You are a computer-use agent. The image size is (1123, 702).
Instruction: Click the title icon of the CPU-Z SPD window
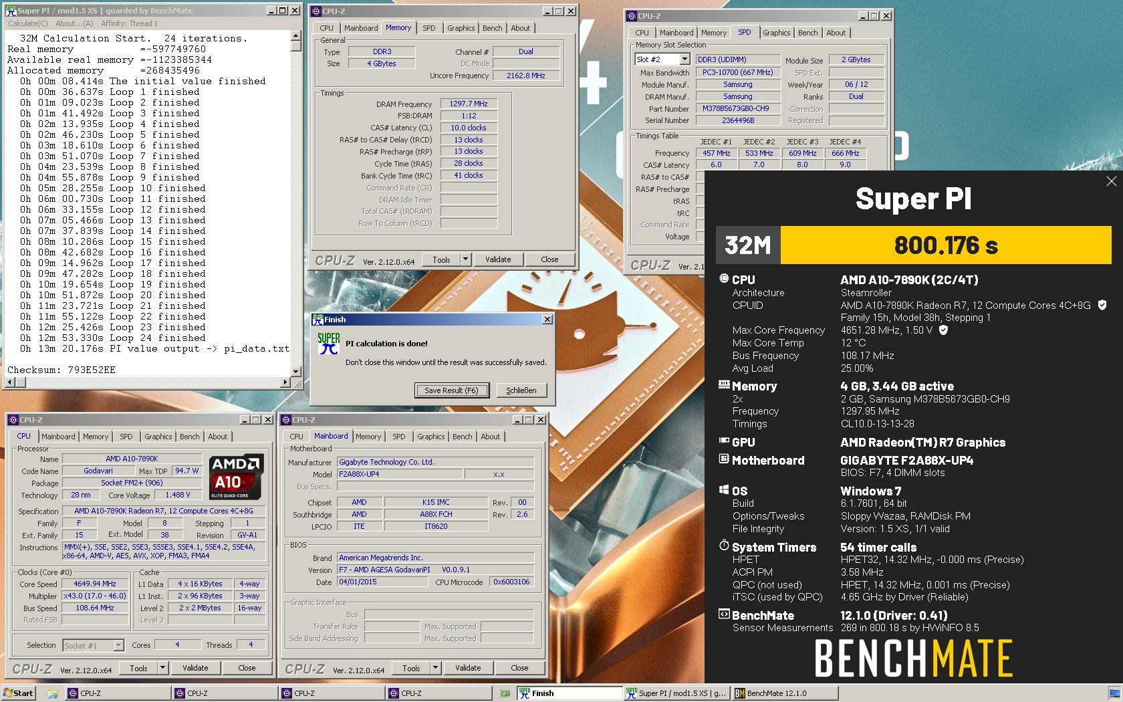[632, 15]
